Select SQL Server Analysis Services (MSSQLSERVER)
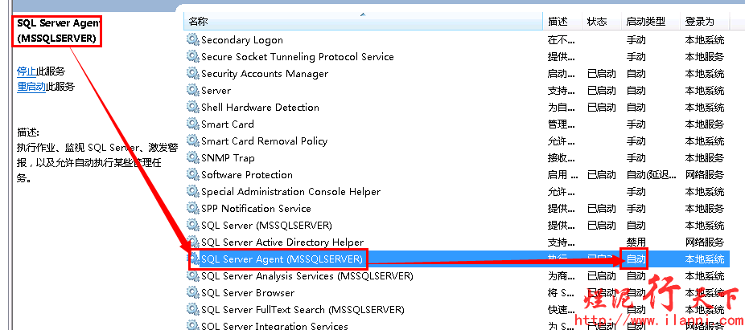 click(x=307, y=275)
